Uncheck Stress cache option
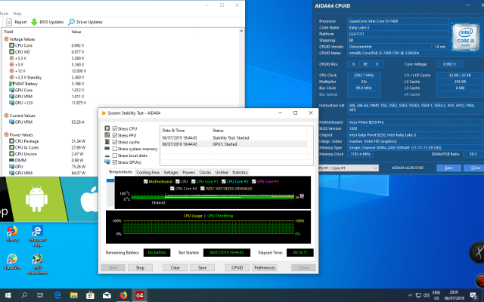 (x=115, y=142)
